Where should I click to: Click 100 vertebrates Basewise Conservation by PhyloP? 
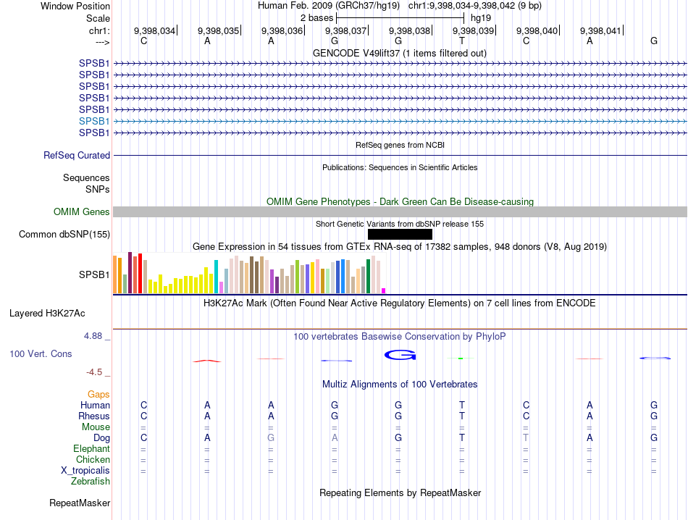point(399,337)
